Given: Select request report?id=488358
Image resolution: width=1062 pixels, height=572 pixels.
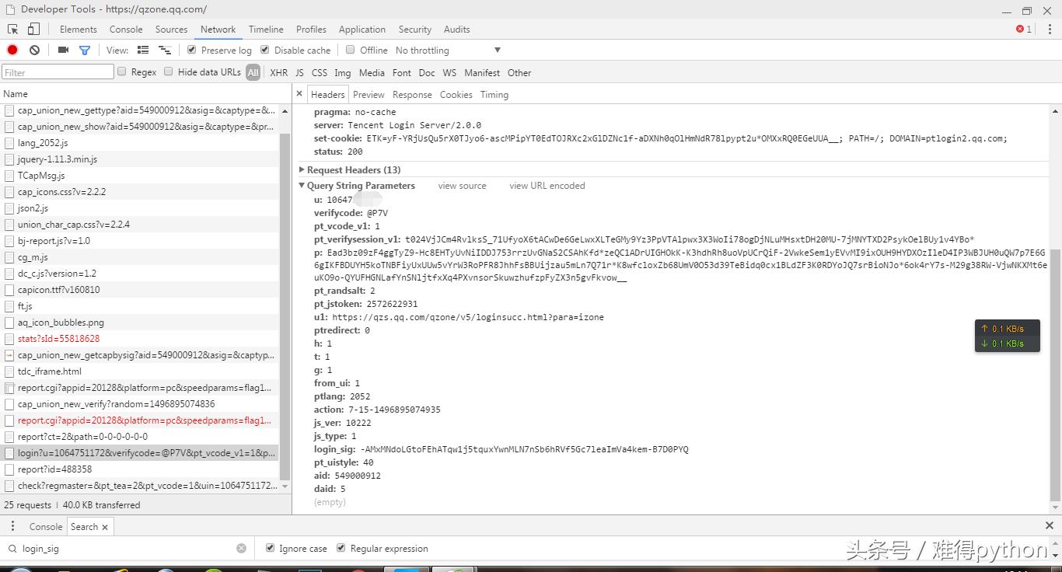Looking at the screenshot, I should [x=140, y=469].
